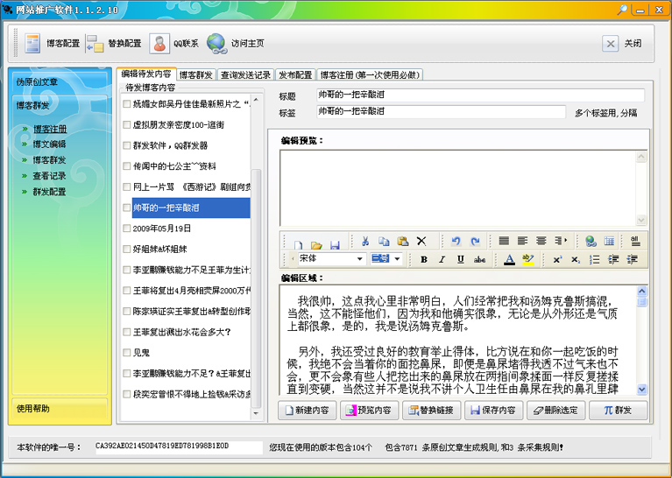Viewport: 672px width, 478px height.
Task: Click the Save icon in editor toolbar
Action: coord(334,242)
